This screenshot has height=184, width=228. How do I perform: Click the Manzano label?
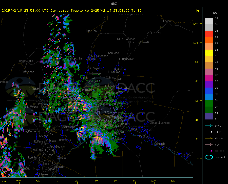coord(23,168)
